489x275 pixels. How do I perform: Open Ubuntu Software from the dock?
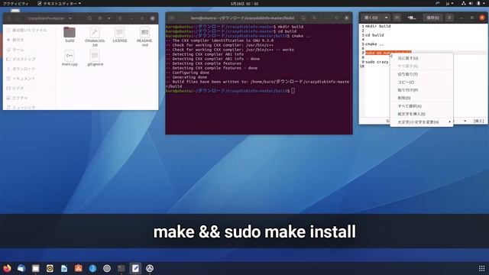click(78, 268)
